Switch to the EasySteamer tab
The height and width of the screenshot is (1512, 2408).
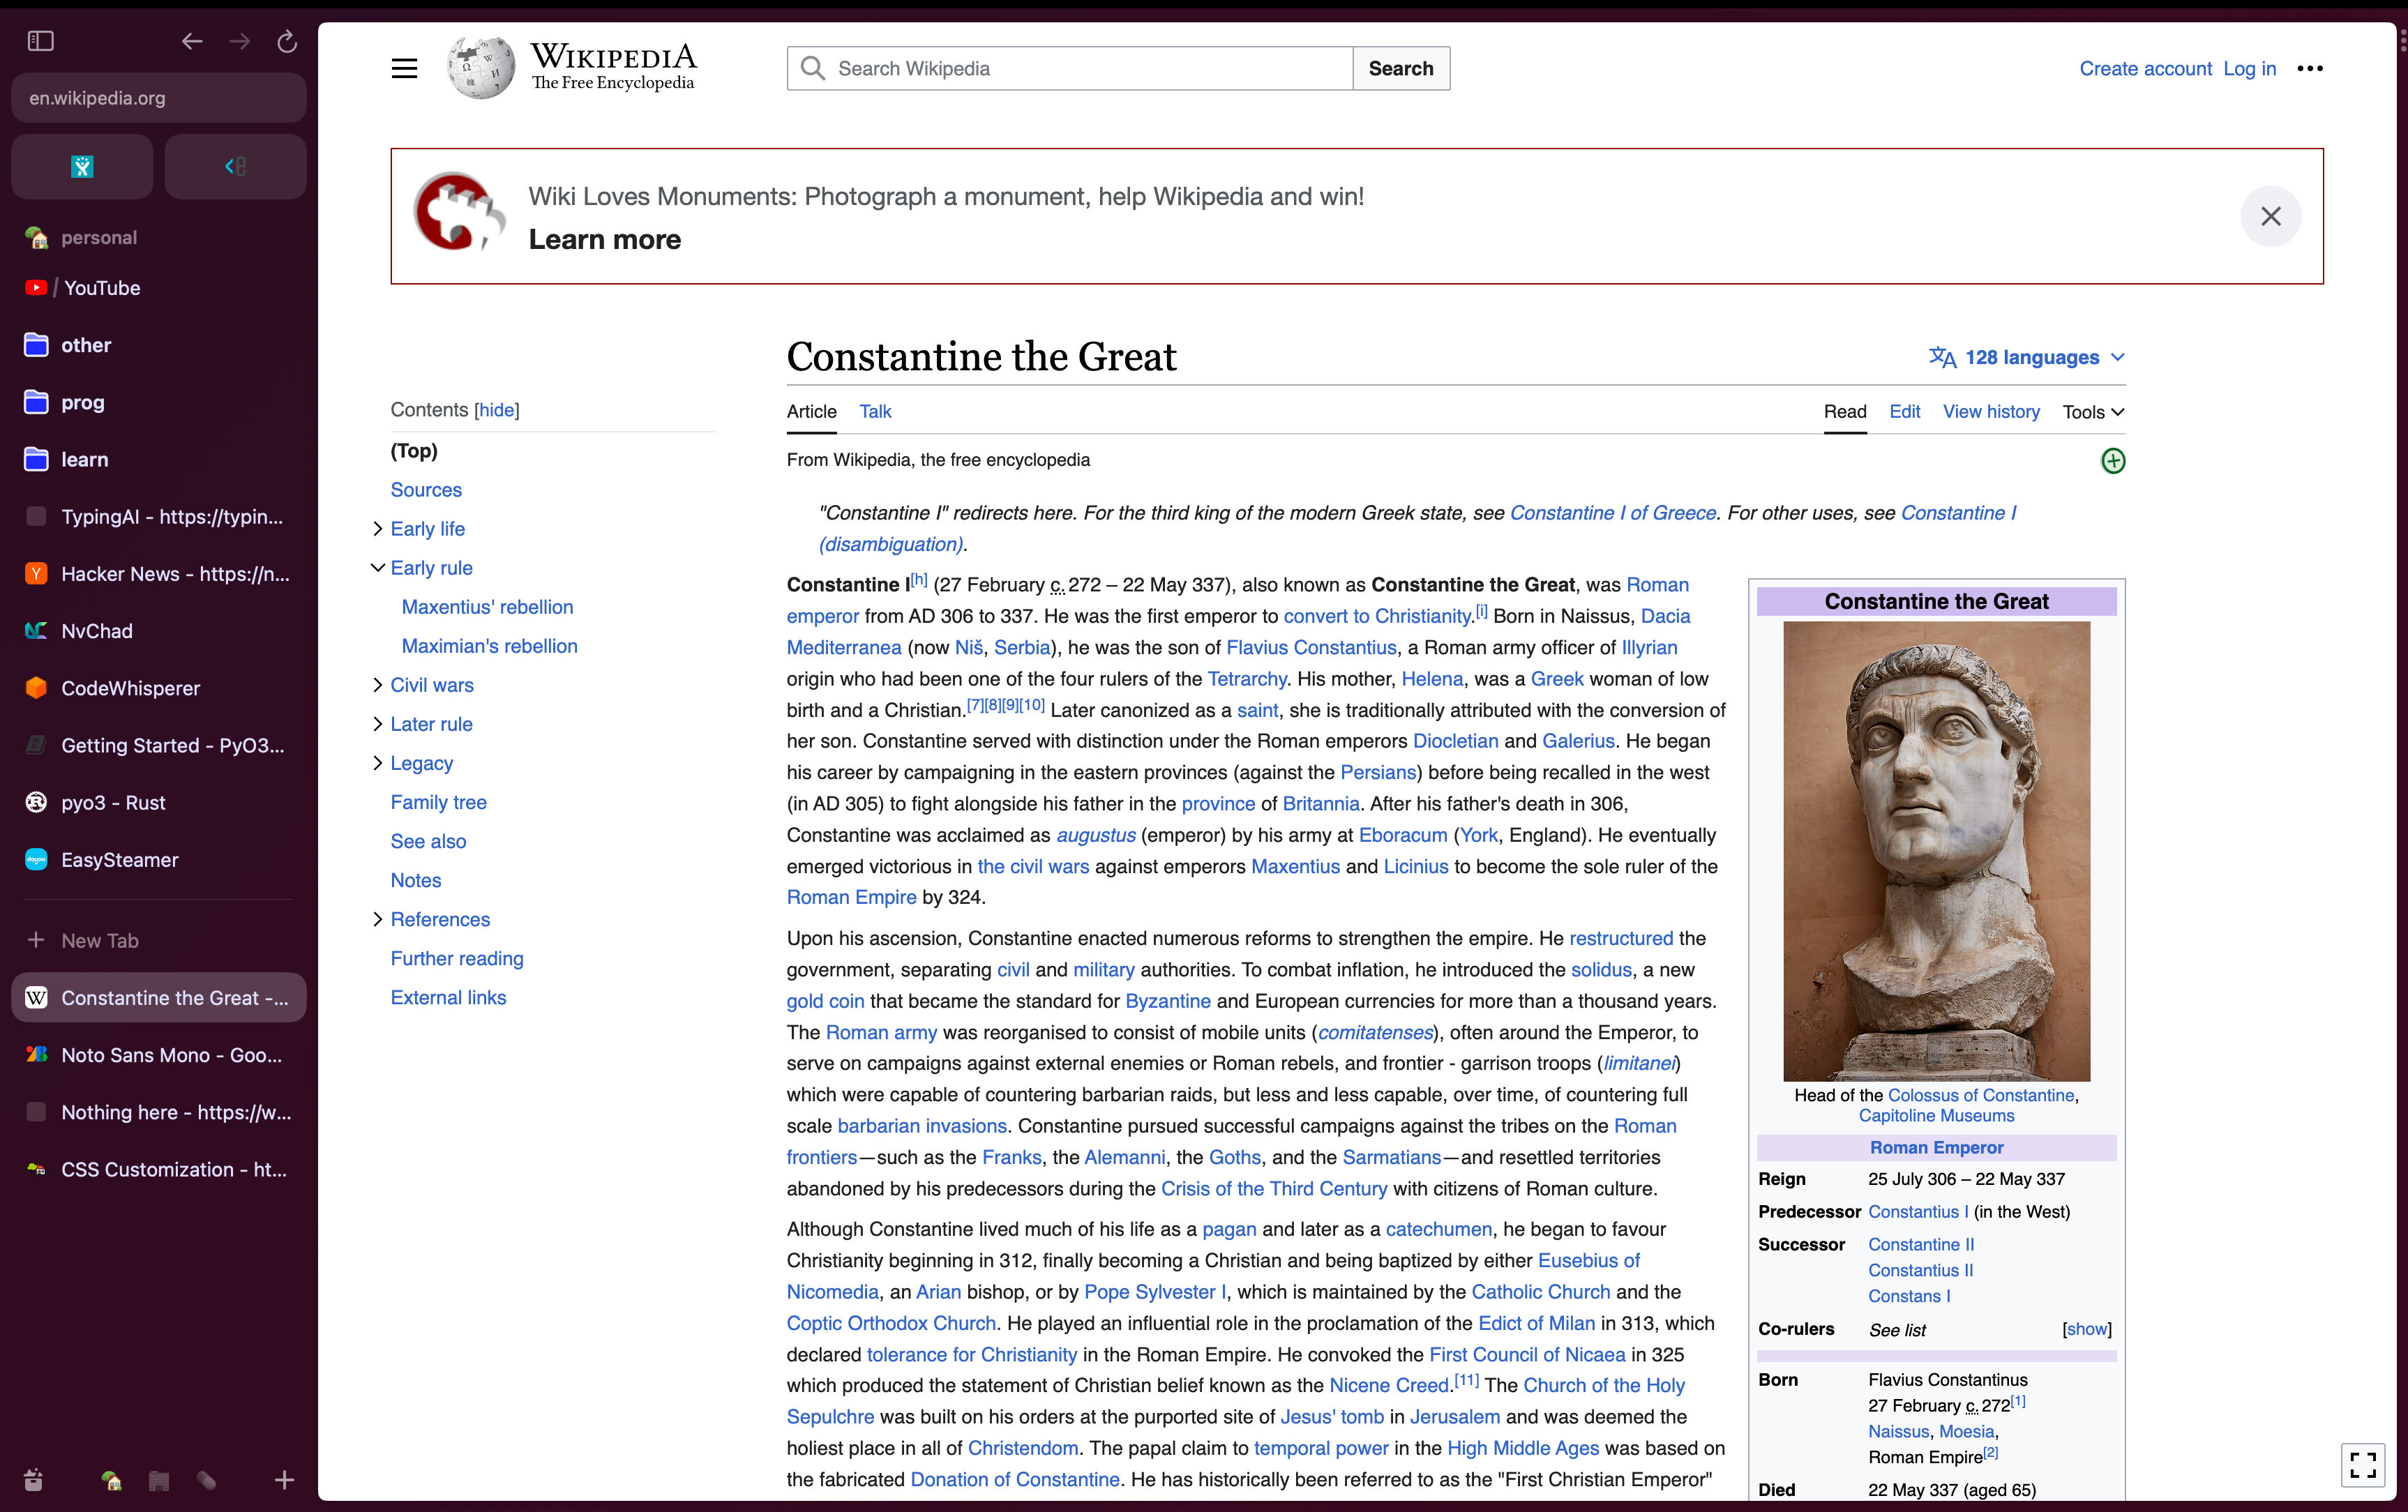159,860
